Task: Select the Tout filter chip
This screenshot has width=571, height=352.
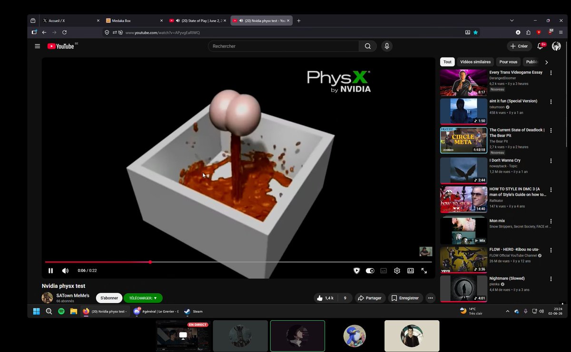Action: point(447,62)
